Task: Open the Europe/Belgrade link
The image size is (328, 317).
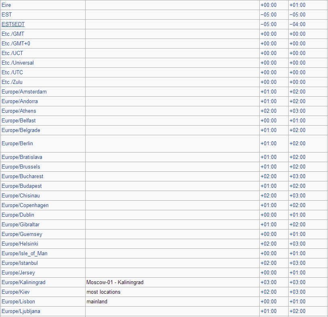Action: 21,130
